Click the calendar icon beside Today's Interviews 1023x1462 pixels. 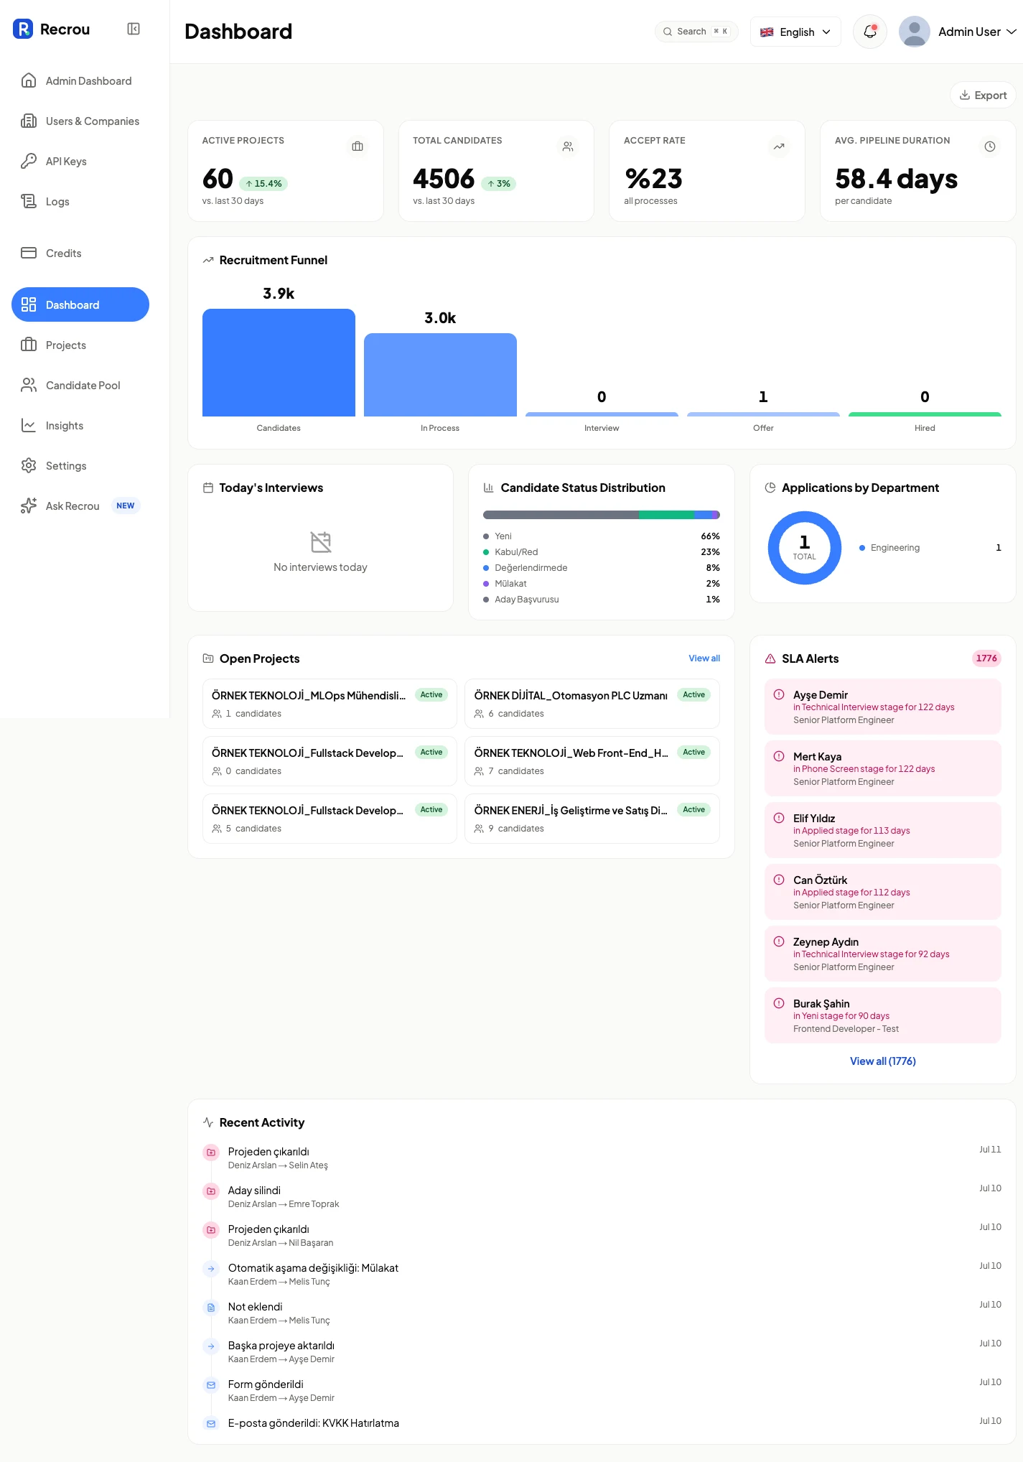pyautogui.click(x=208, y=488)
